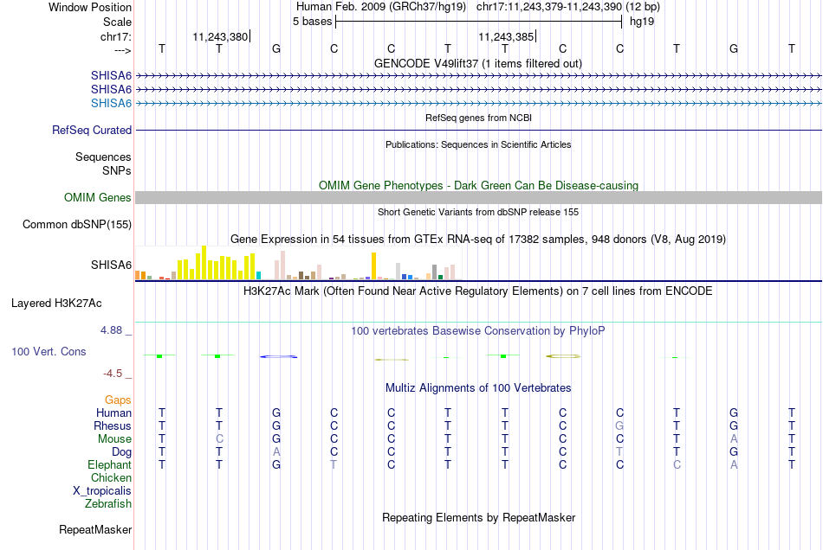The width and height of the screenshot is (823, 550).
Task: Open Repeating Elements by RepeatMasker title
Action: coord(478,517)
